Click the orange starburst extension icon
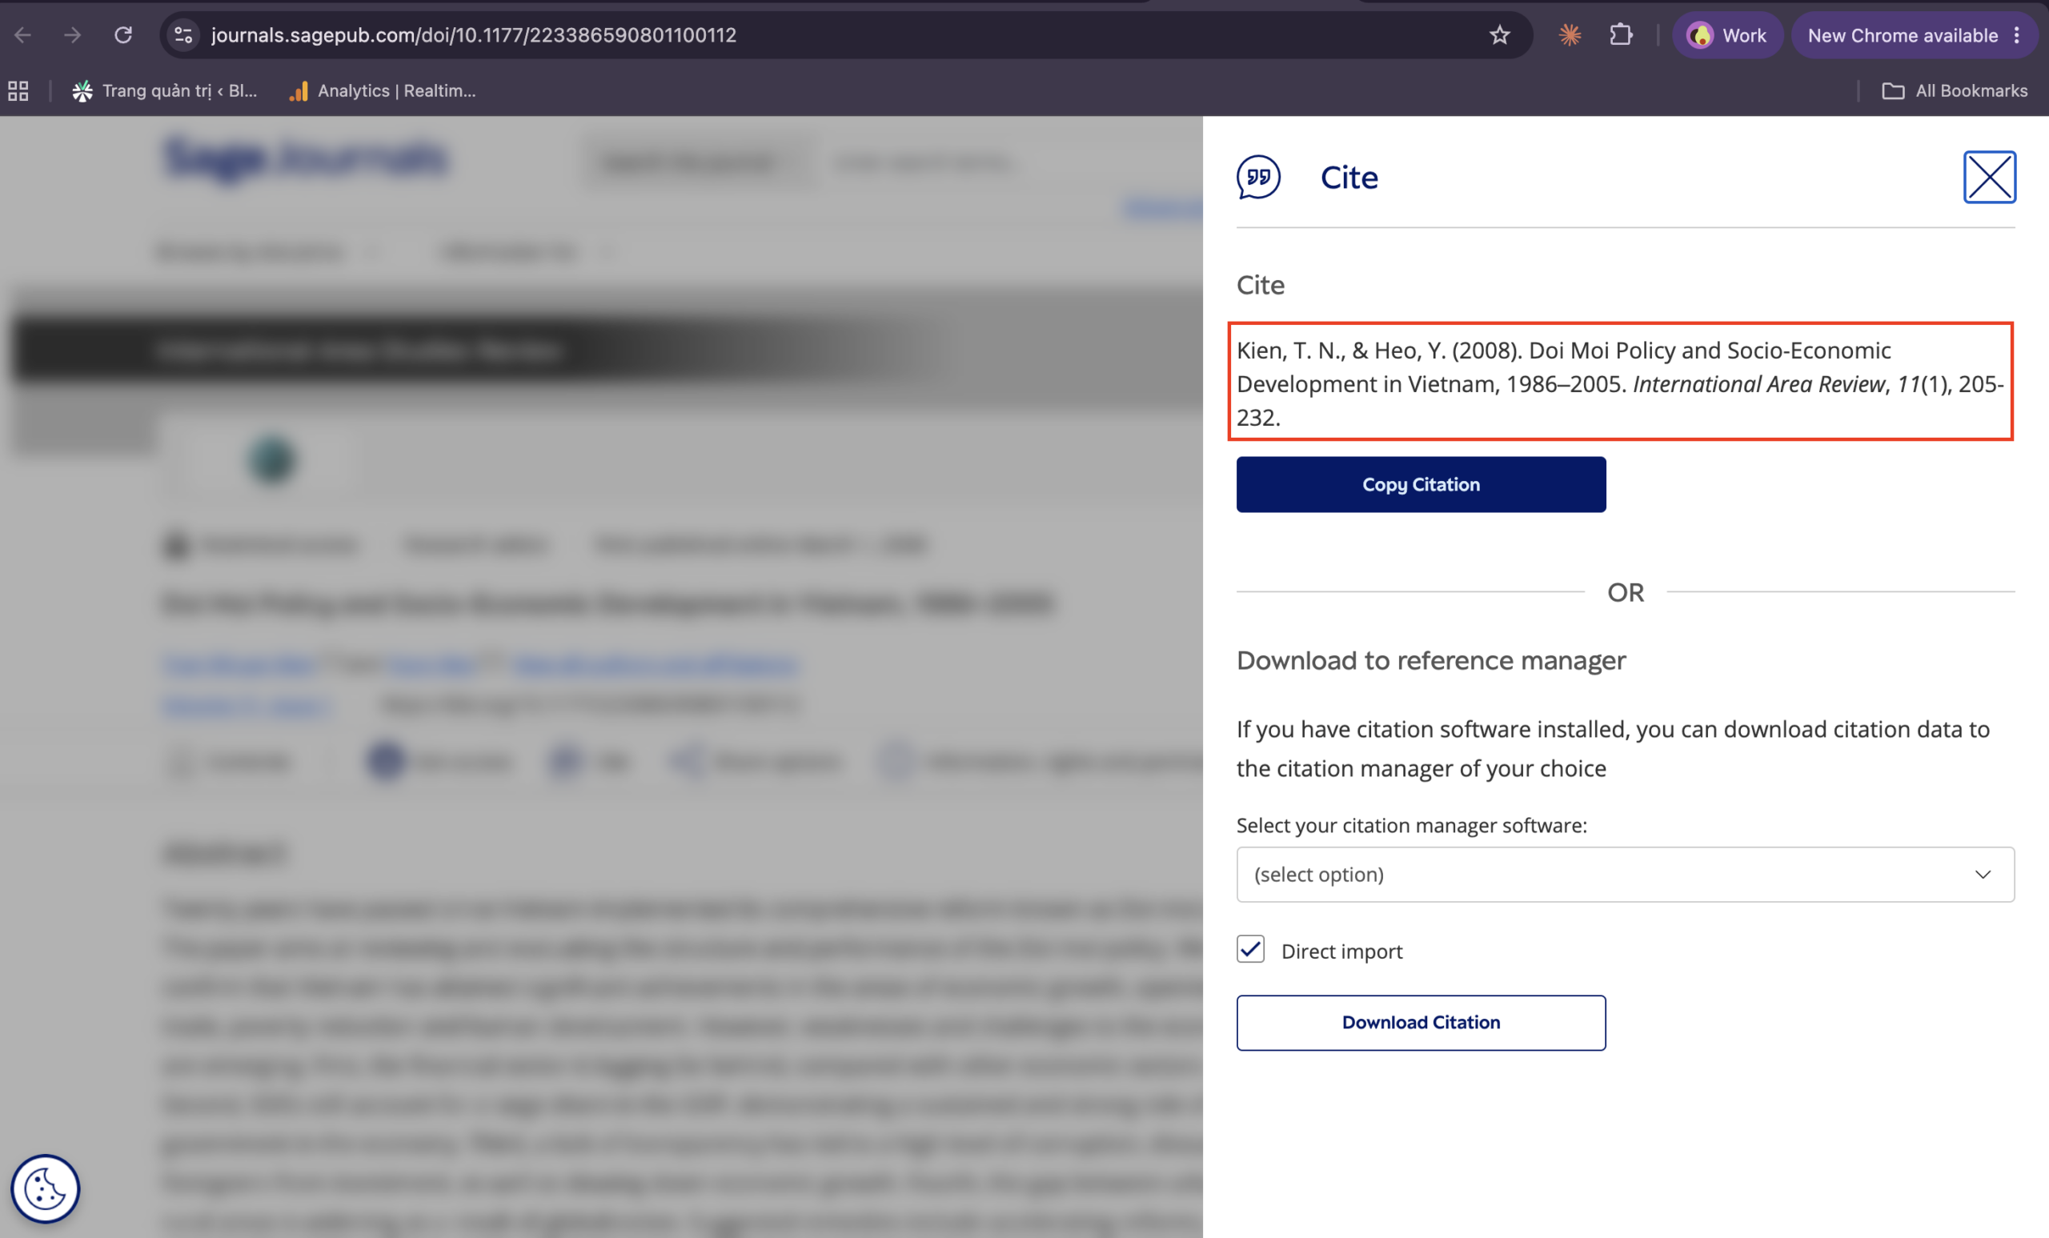 (1570, 35)
